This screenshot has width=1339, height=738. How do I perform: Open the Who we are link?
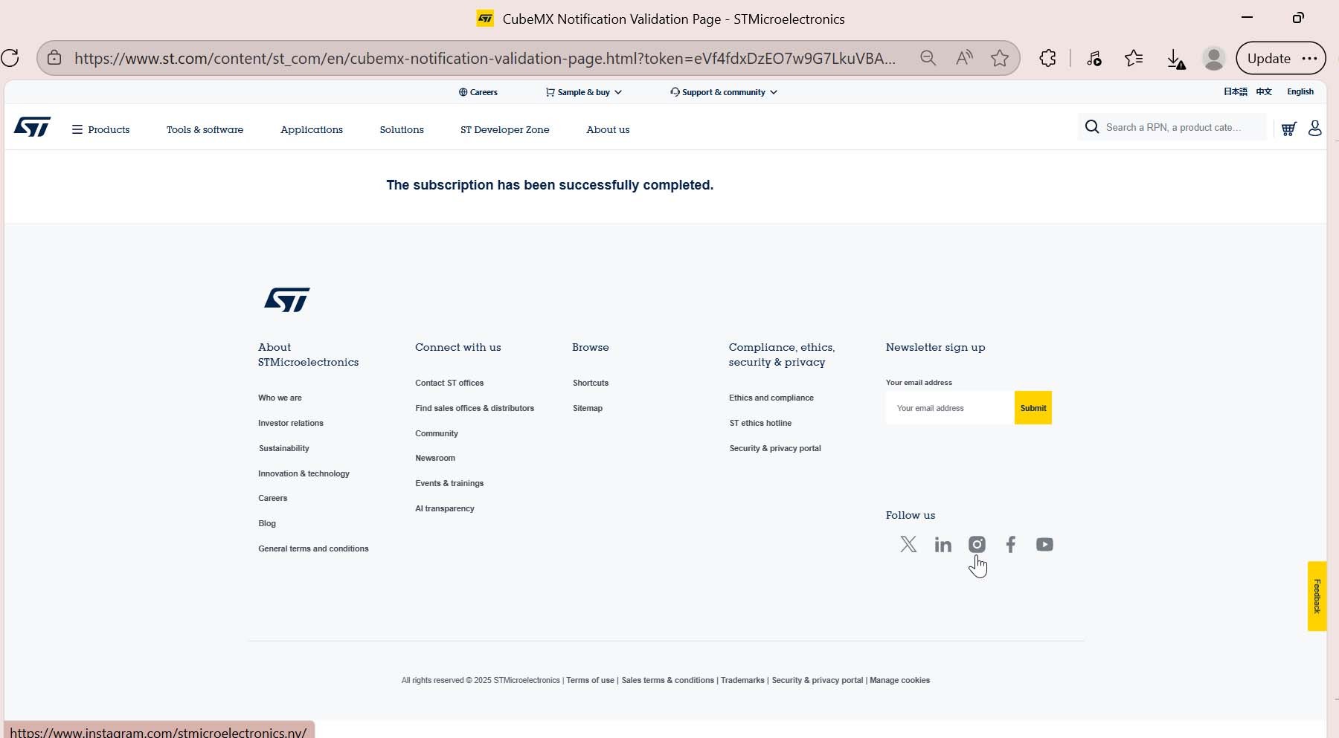280,398
